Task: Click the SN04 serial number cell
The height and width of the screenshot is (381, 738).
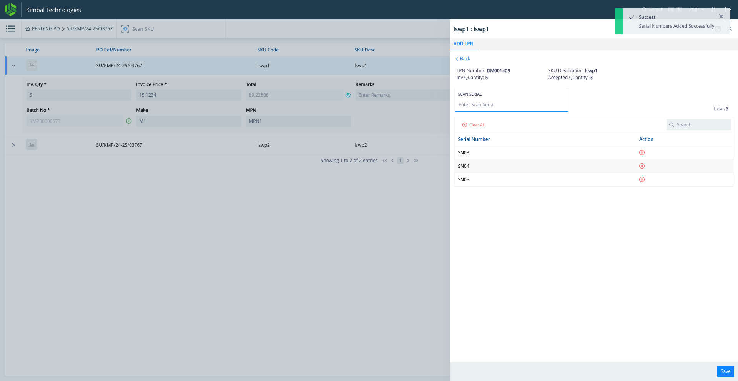Action: 464,166
